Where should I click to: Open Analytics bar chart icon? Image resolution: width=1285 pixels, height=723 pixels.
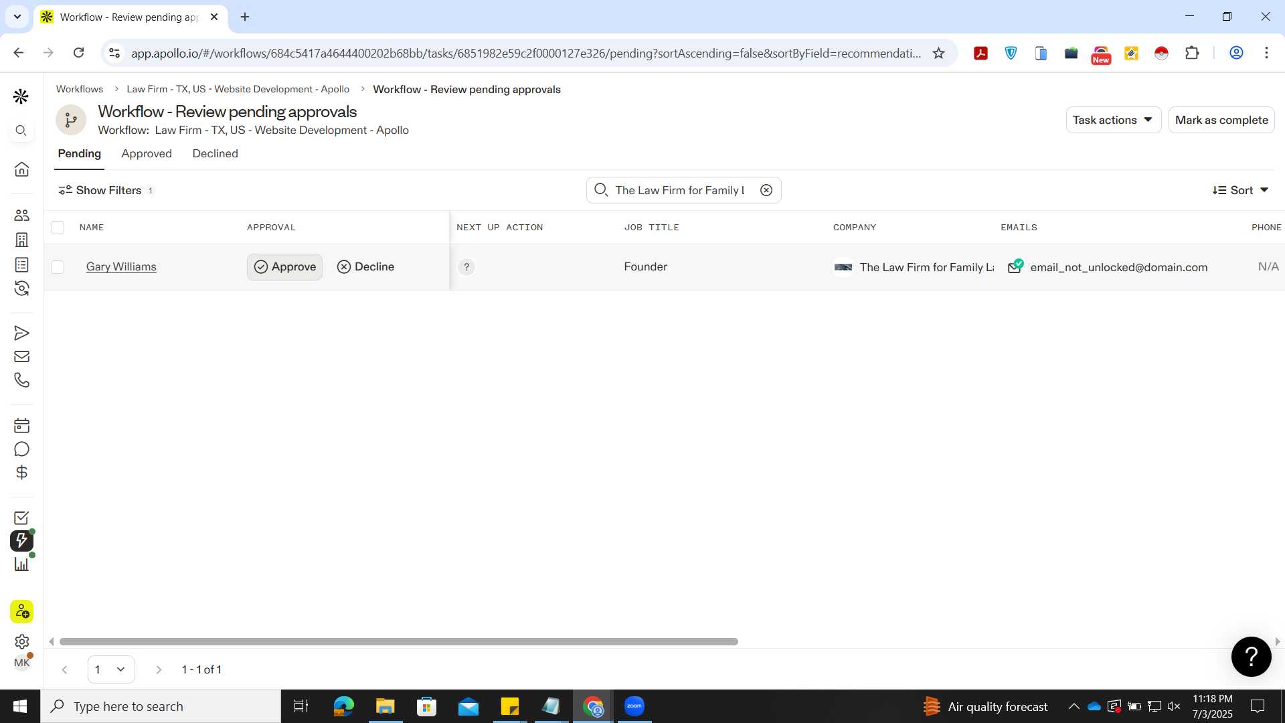click(21, 564)
